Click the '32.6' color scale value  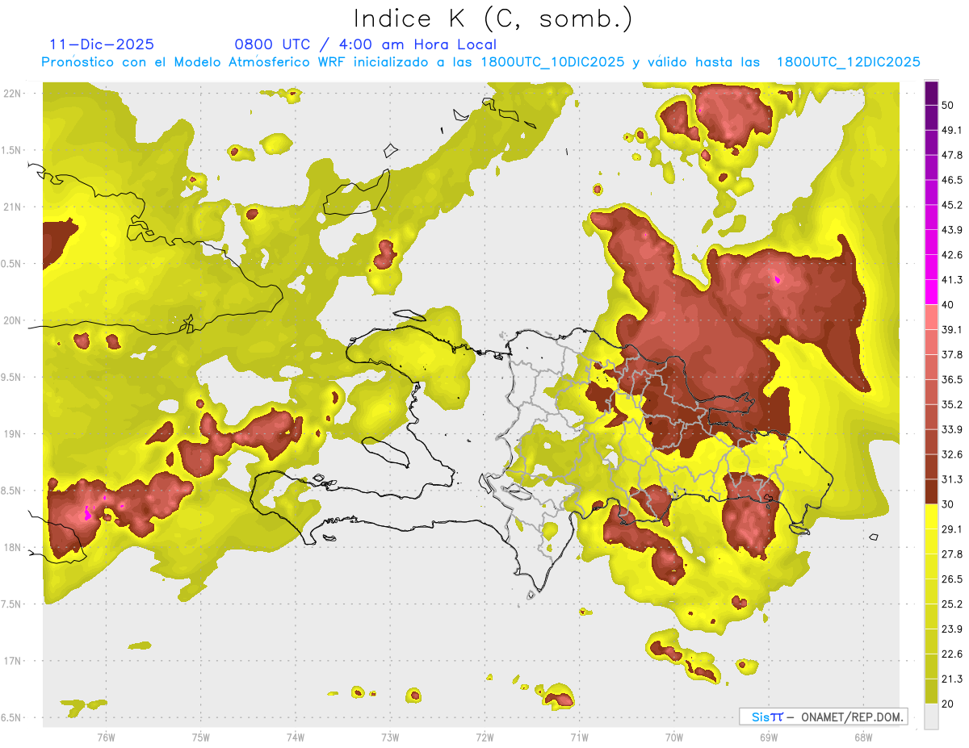951,454
